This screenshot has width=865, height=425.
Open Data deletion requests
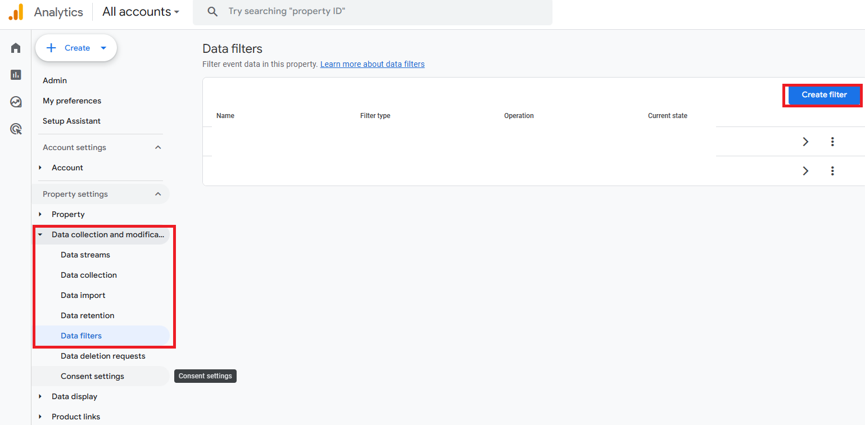pyautogui.click(x=103, y=356)
